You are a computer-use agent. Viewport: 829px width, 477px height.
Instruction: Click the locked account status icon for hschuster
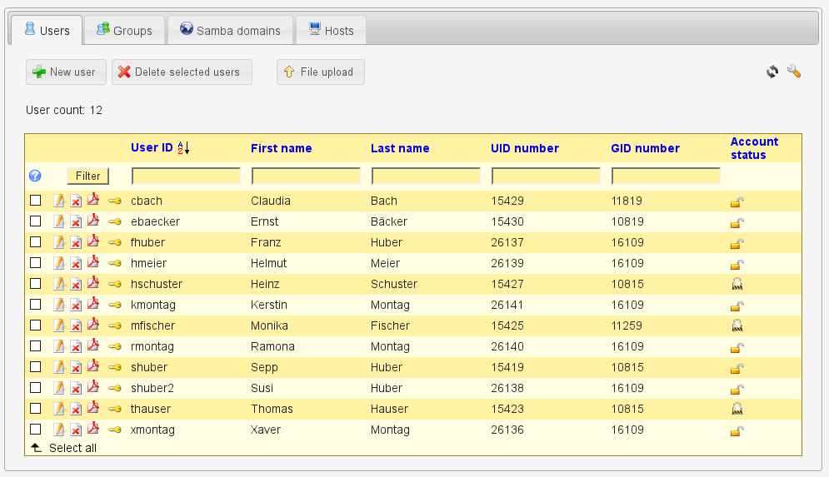[x=737, y=284]
